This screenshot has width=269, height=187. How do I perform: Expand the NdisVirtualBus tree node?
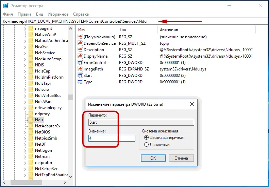(25, 96)
